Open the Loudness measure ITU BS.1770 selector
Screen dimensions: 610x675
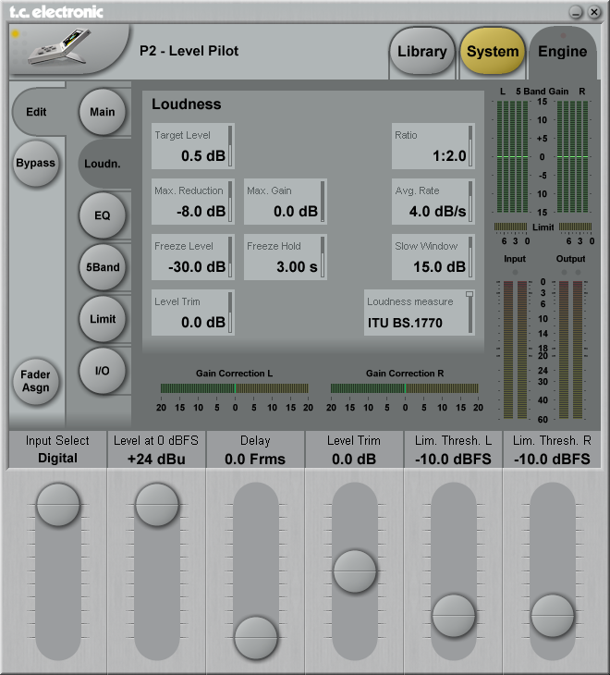tap(420, 313)
